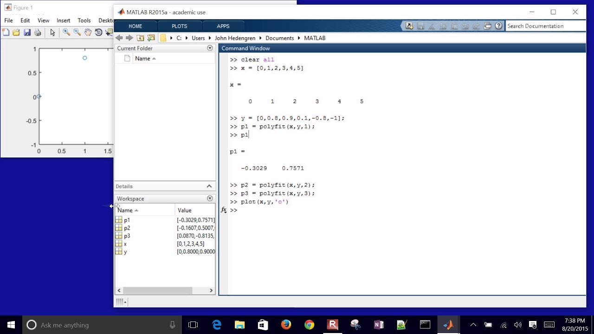Open the PLOTS tab in MATLAB
This screenshot has height=334, width=594.
179,26
